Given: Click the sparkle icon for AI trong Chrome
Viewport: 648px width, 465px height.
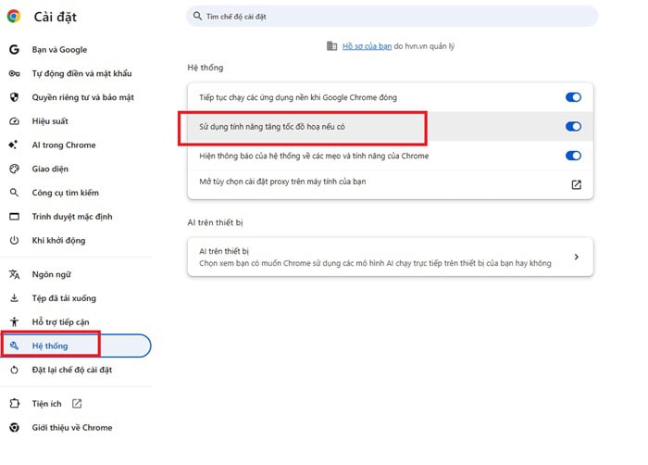Looking at the screenshot, I should pyautogui.click(x=13, y=145).
